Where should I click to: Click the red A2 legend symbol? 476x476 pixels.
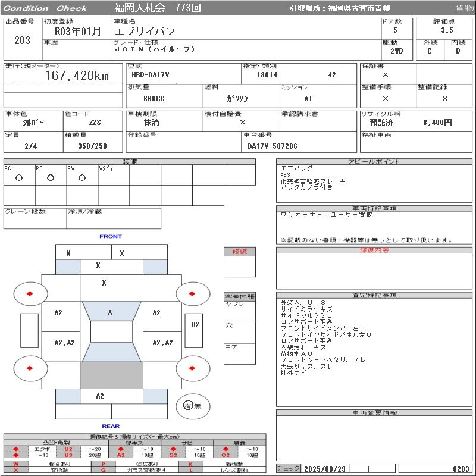coord(121,455)
